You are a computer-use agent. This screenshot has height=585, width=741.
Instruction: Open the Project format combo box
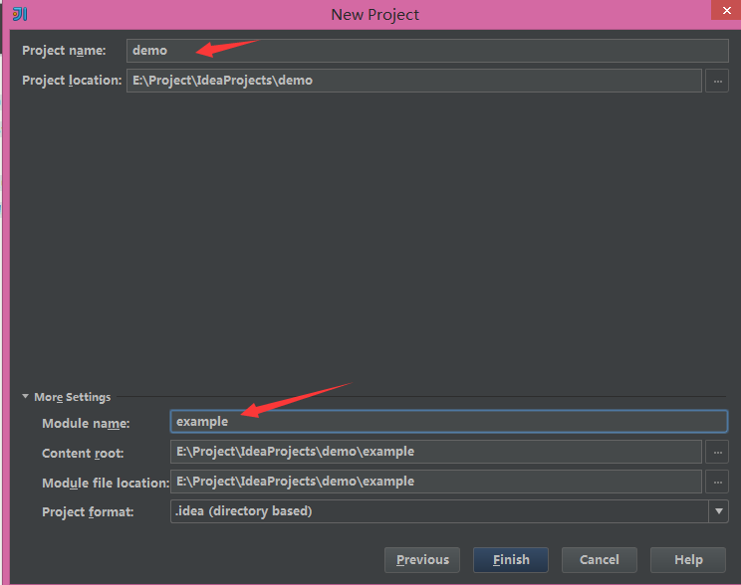tap(449, 511)
